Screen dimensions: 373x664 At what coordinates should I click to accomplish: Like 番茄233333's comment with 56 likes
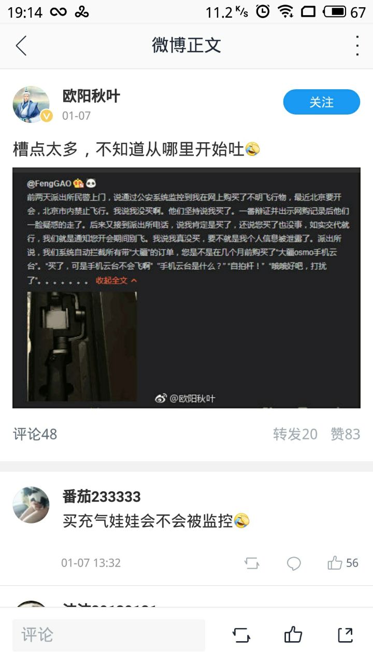click(x=342, y=563)
